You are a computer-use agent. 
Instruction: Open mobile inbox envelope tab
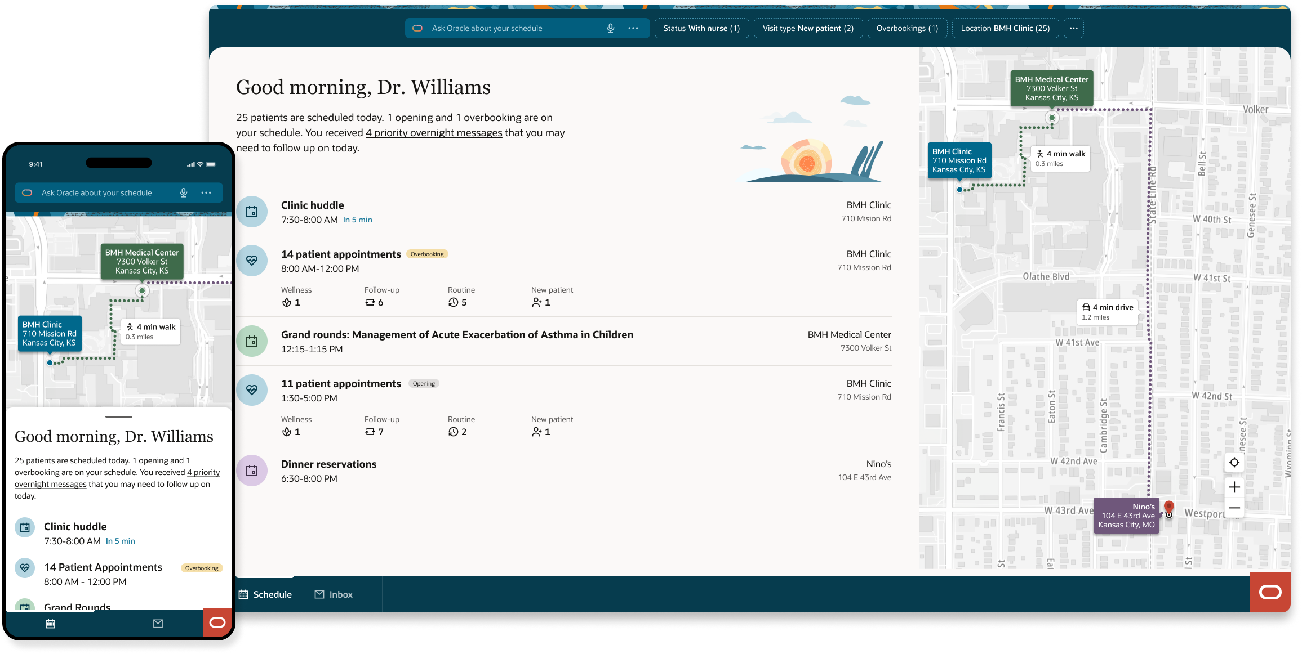coord(158,624)
